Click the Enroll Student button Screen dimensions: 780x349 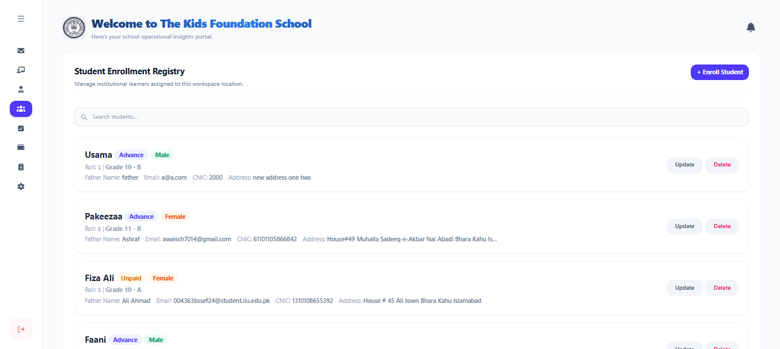[720, 72]
